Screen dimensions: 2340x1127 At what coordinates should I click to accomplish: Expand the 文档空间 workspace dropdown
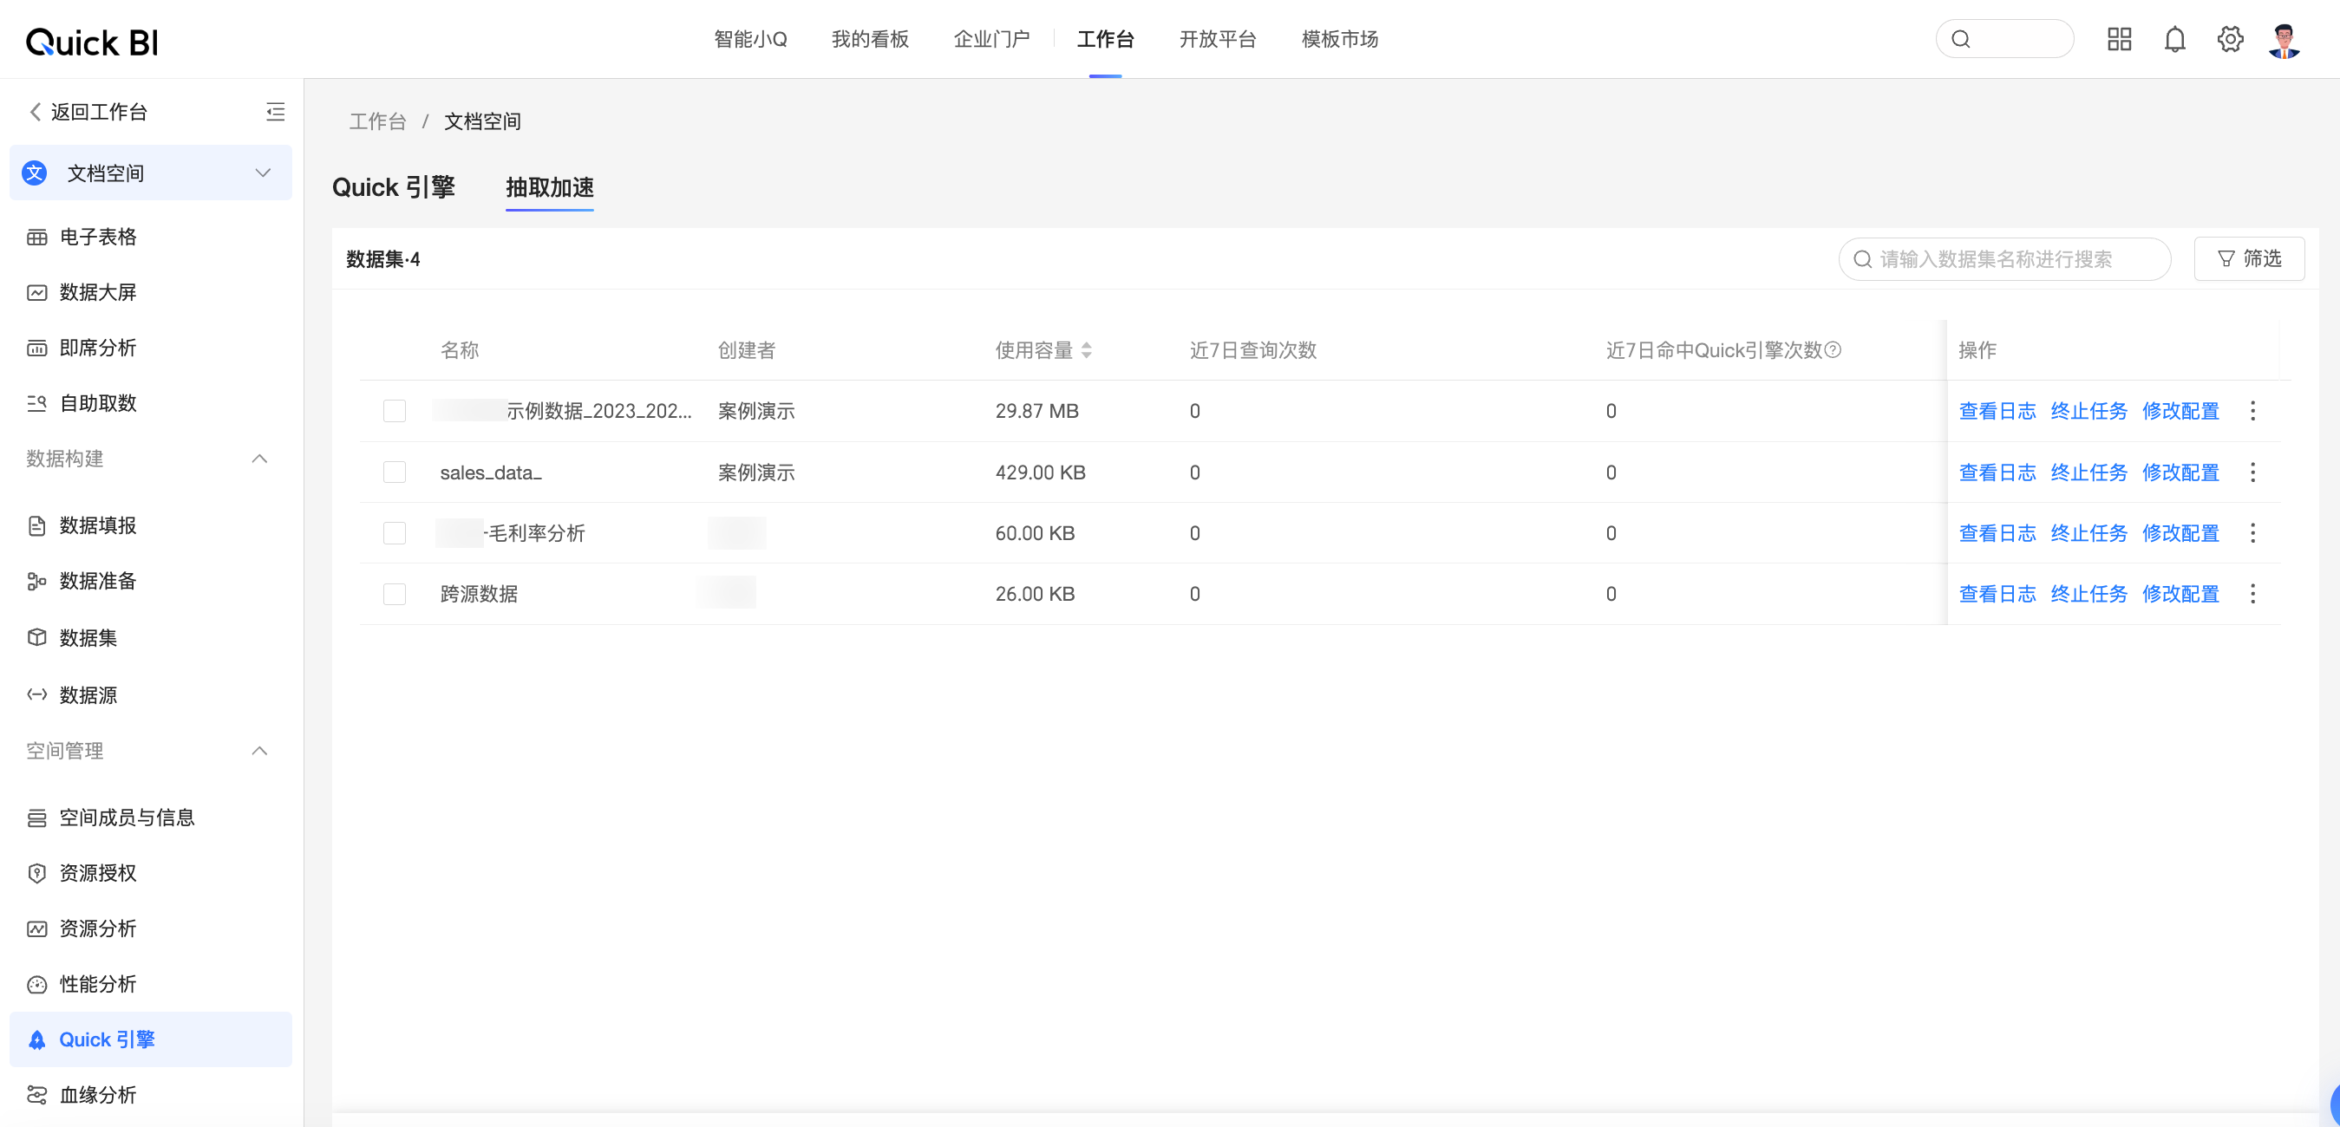point(151,173)
